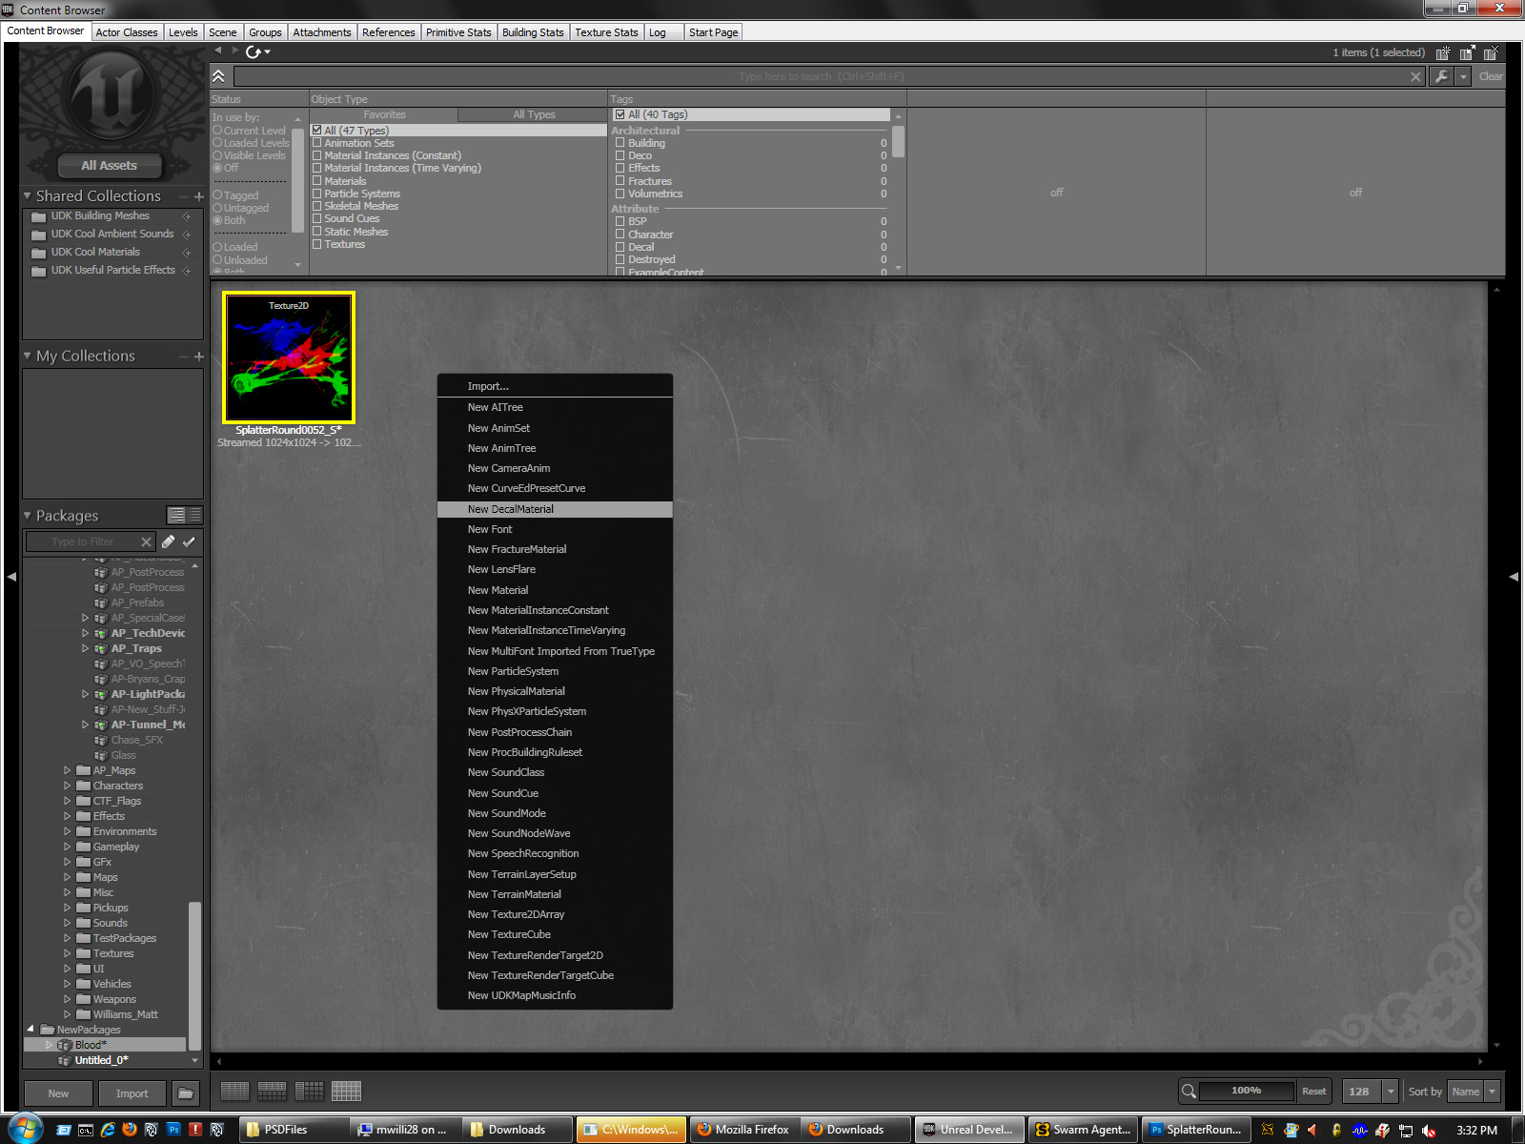Open the Sort by Name dropdown
Image resolution: width=1525 pixels, height=1144 pixels.
[1493, 1092]
